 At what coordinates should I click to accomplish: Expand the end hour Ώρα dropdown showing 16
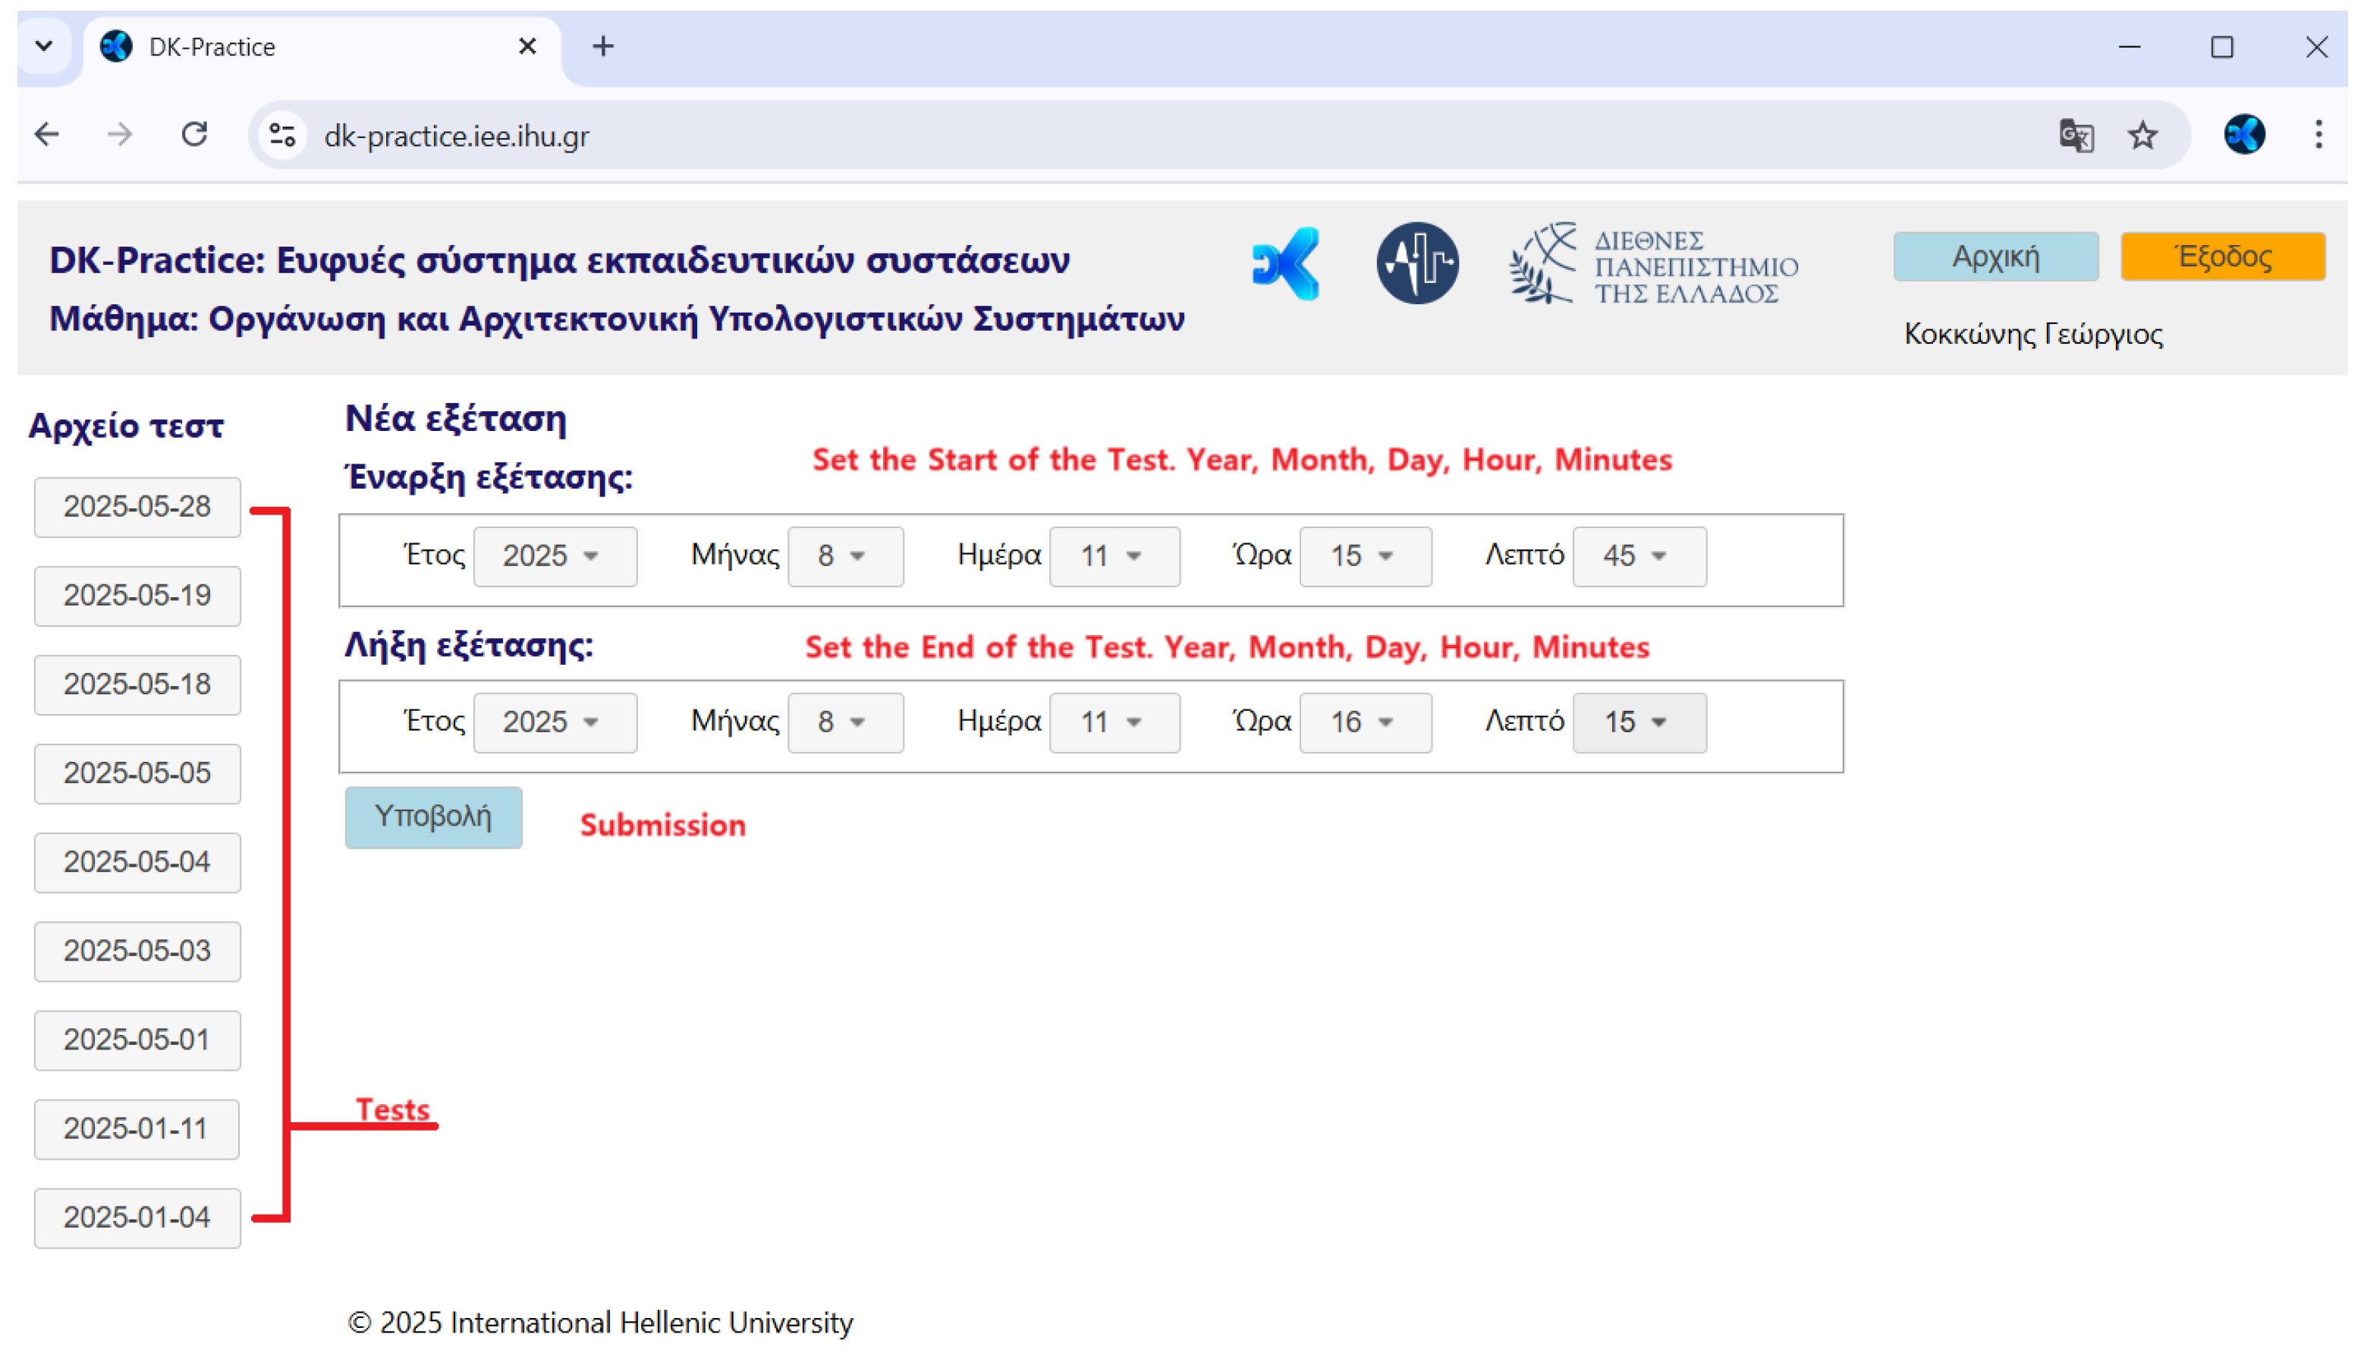click(x=1364, y=722)
